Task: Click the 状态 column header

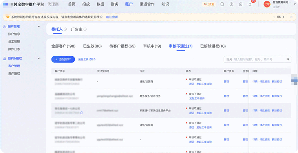Action: click(x=188, y=71)
